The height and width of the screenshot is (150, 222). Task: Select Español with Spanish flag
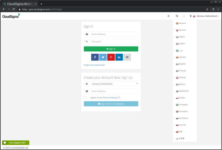click(181, 57)
